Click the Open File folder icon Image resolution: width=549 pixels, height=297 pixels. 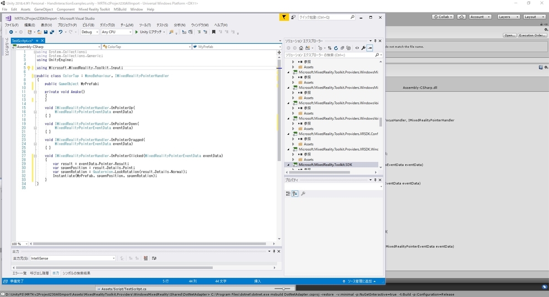pos(40,32)
